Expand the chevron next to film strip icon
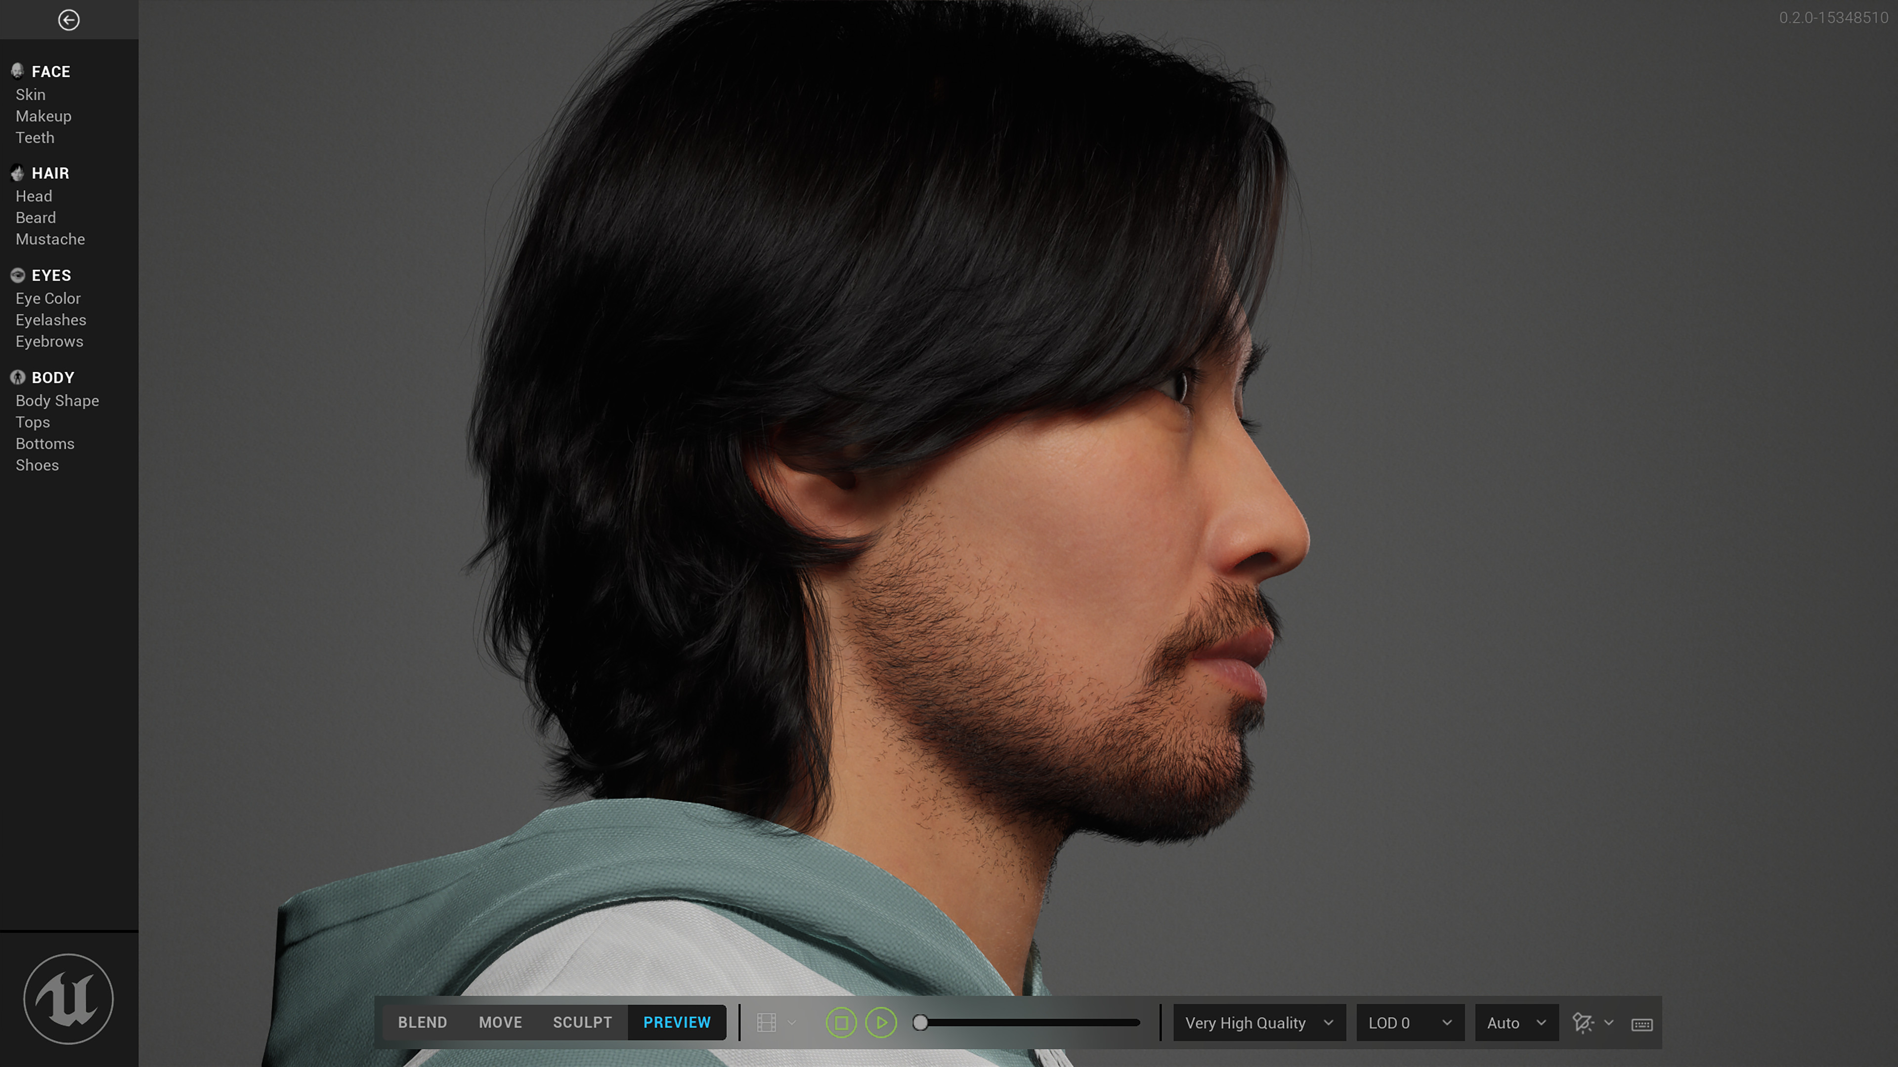1898x1067 pixels. point(792,1023)
